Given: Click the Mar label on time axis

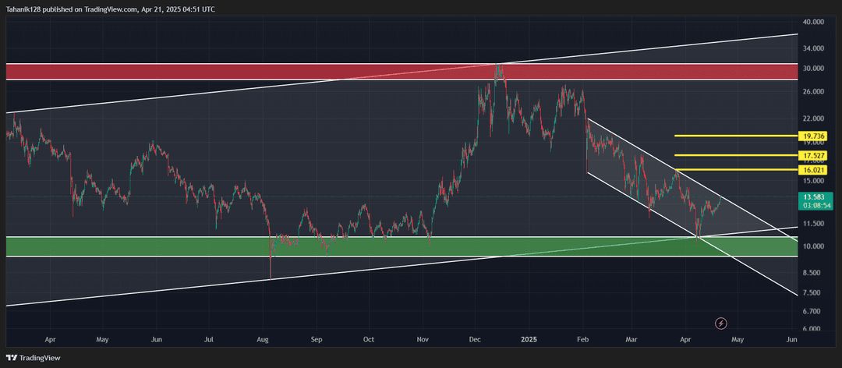Looking at the screenshot, I should coord(631,339).
